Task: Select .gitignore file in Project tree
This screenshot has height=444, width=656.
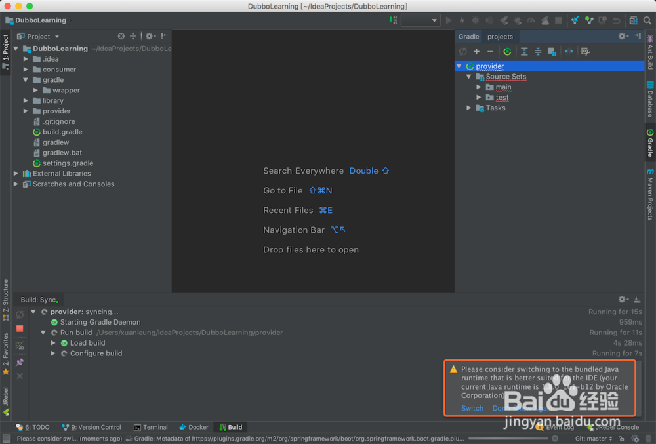Action: click(58, 122)
